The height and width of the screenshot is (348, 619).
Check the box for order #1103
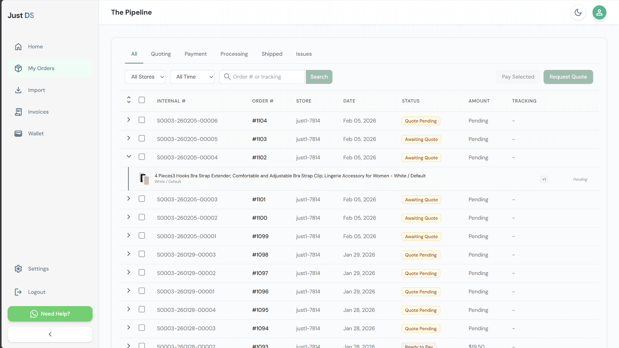click(x=142, y=138)
